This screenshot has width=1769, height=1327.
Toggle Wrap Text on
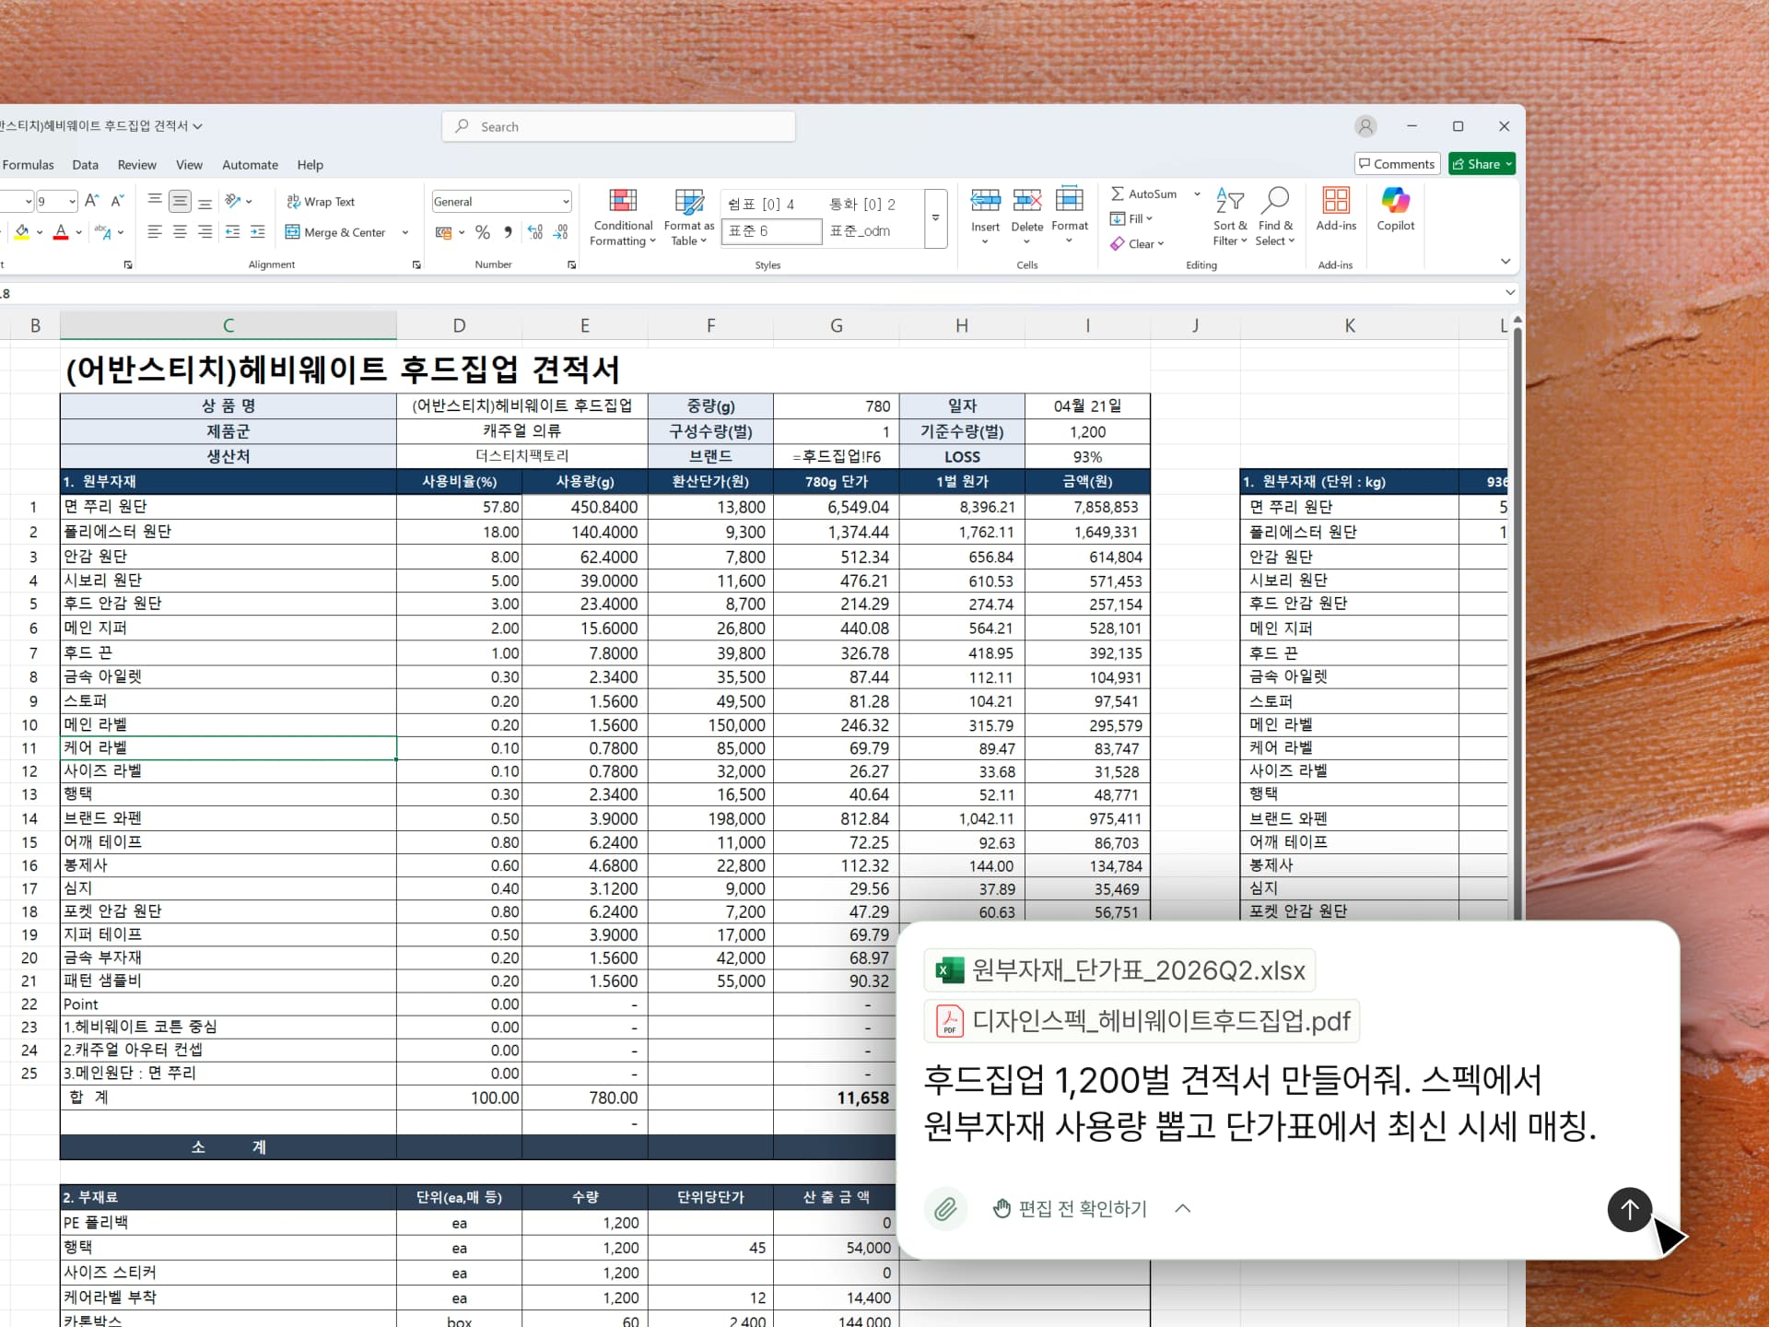[321, 202]
